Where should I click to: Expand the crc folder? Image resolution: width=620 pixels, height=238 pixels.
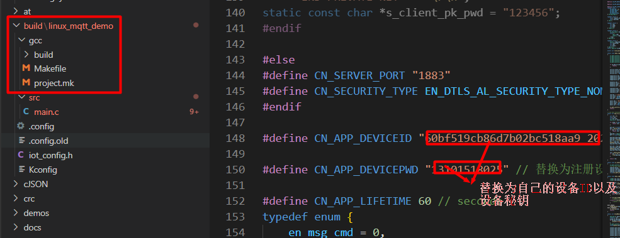point(29,199)
